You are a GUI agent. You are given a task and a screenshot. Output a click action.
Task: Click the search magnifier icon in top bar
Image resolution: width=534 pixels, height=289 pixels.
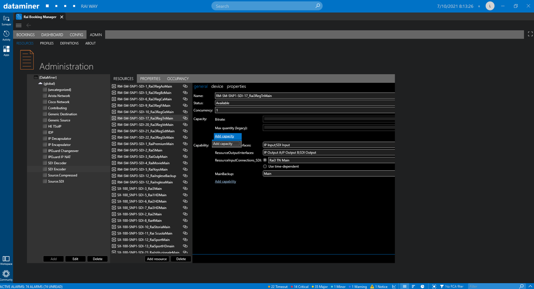point(317,6)
